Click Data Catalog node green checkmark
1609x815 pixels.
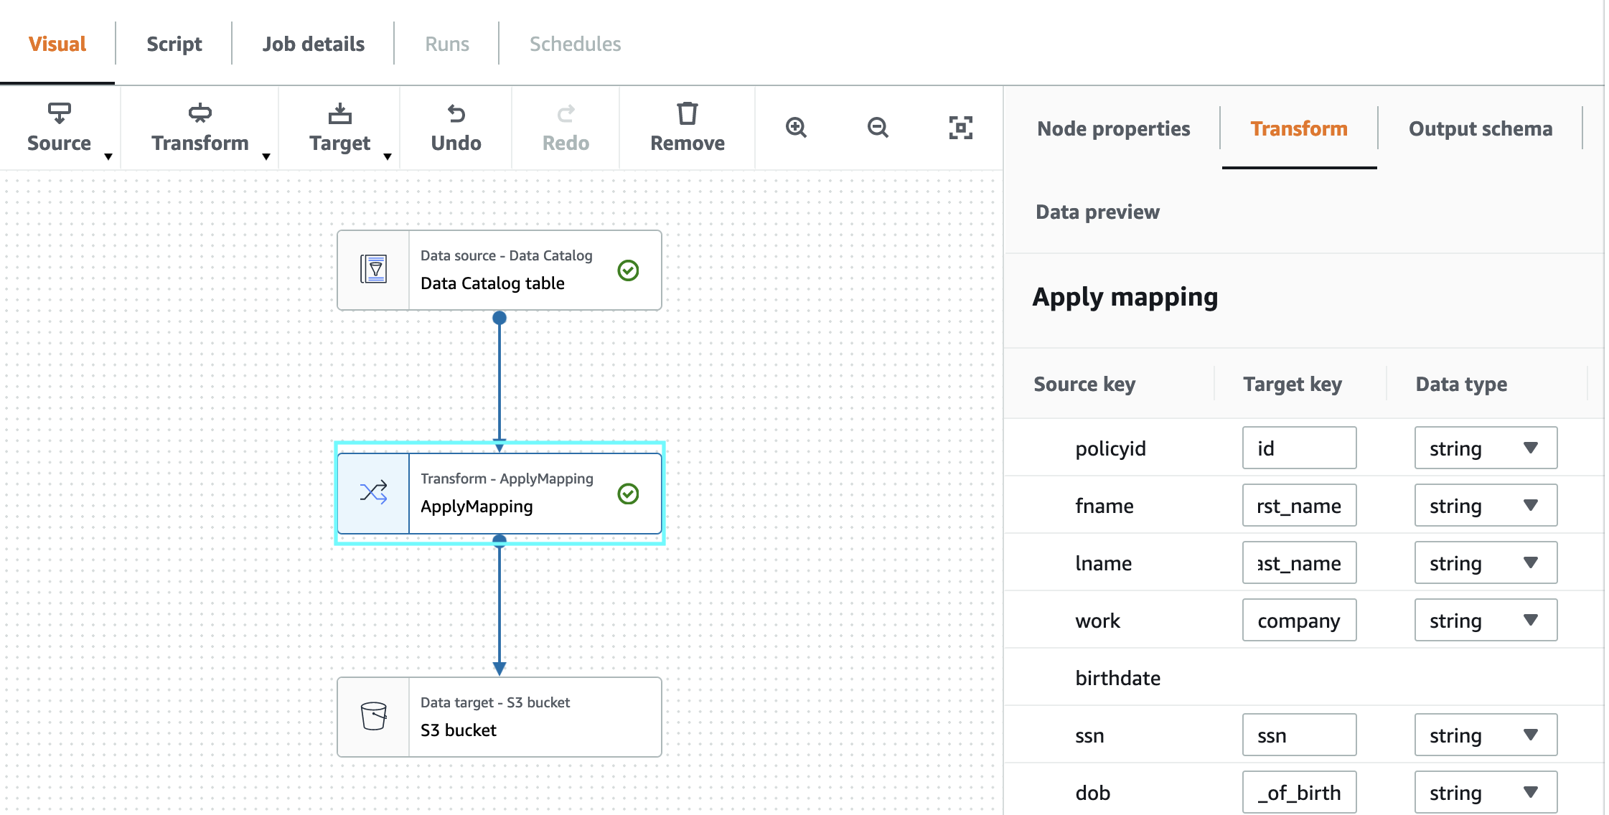(x=628, y=270)
